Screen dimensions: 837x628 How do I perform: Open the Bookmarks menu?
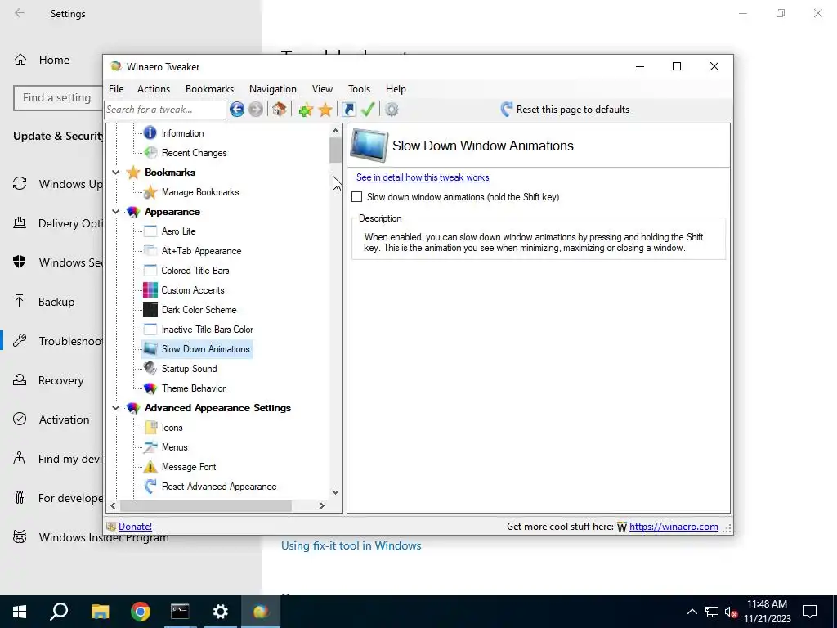[x=209, y=89]
